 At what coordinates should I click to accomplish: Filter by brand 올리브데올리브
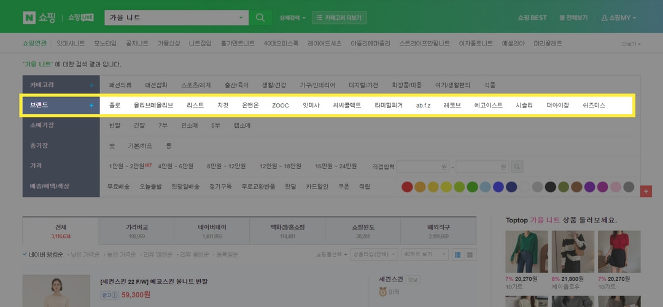pyautogui.click(x=153, y=105)
